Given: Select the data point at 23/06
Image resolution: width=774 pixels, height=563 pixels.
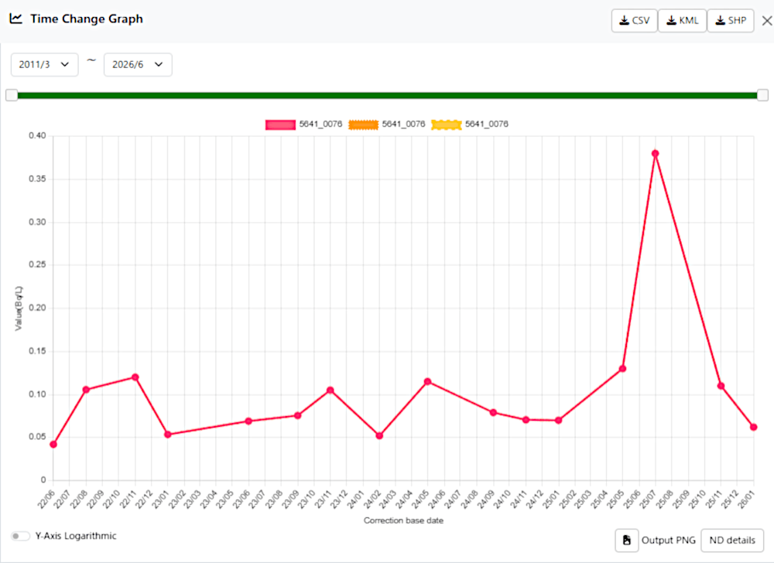Looking at the screenshot, I should coord(248,421).
